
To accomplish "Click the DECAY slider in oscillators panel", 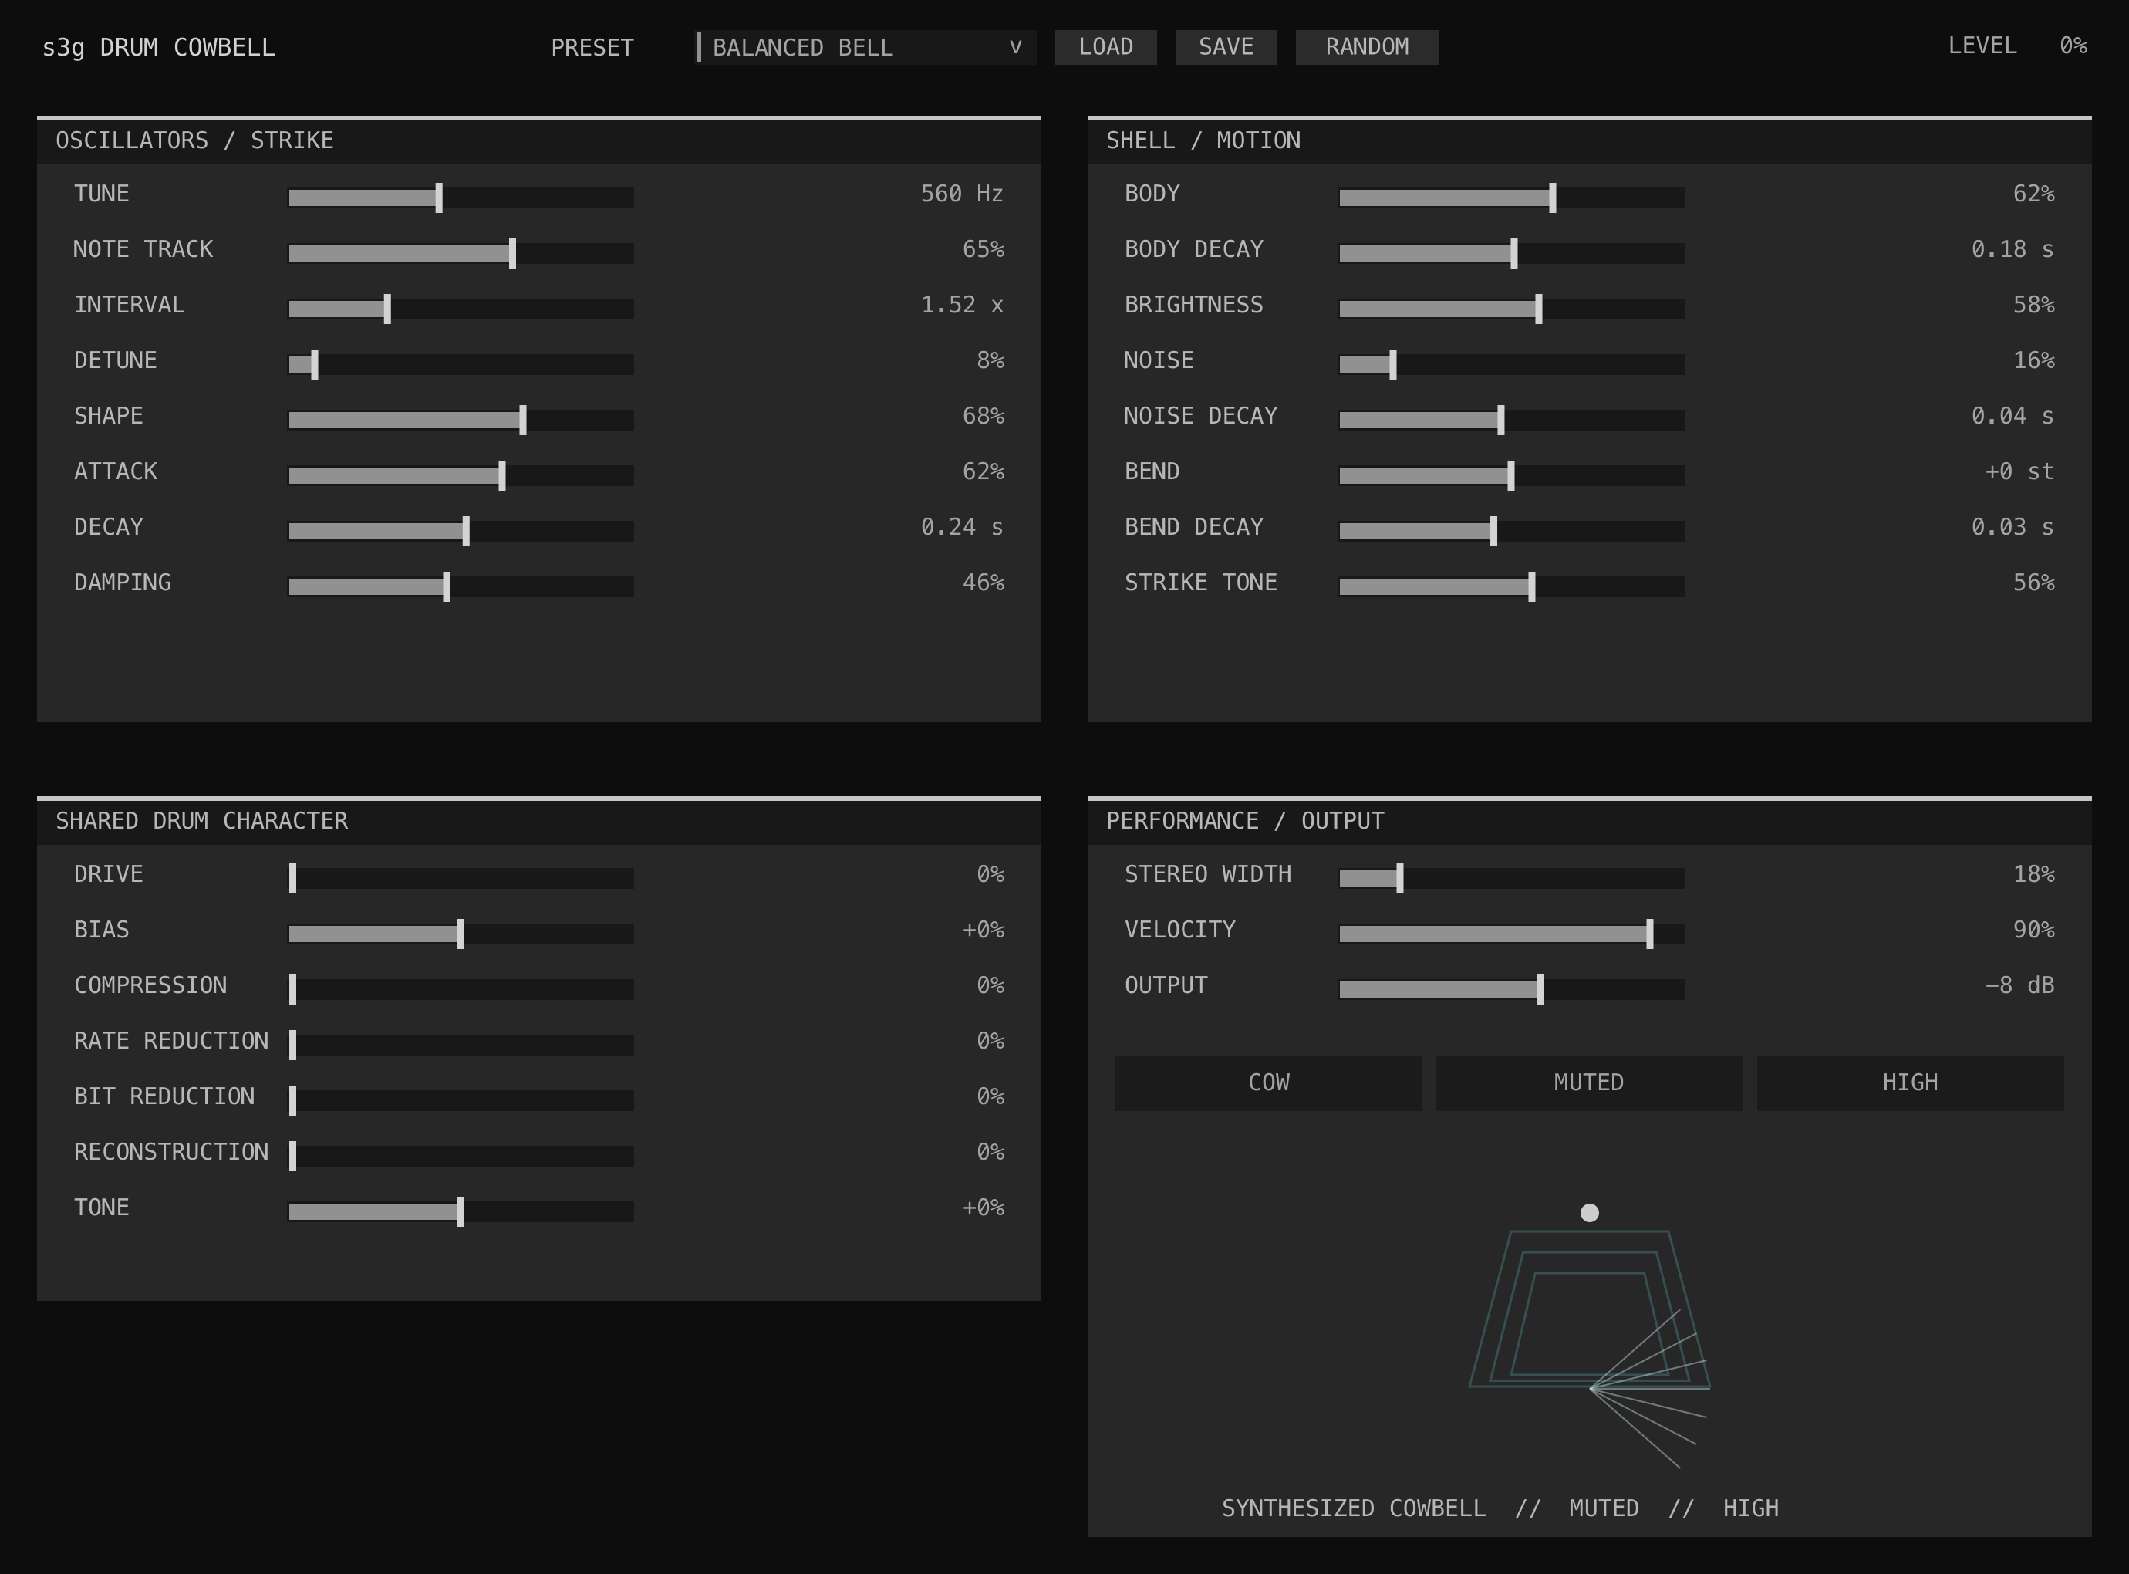I will click(x=461, y=531).
